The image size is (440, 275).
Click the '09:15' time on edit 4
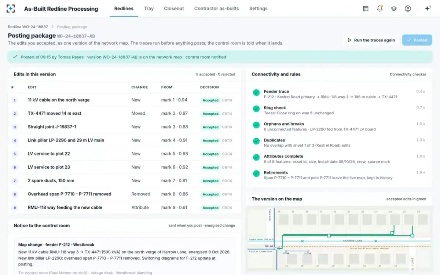click(227, 140)
